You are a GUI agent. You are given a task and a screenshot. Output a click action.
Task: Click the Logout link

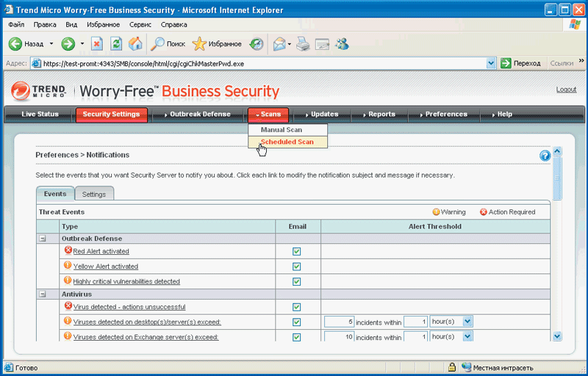click(566, 90)
